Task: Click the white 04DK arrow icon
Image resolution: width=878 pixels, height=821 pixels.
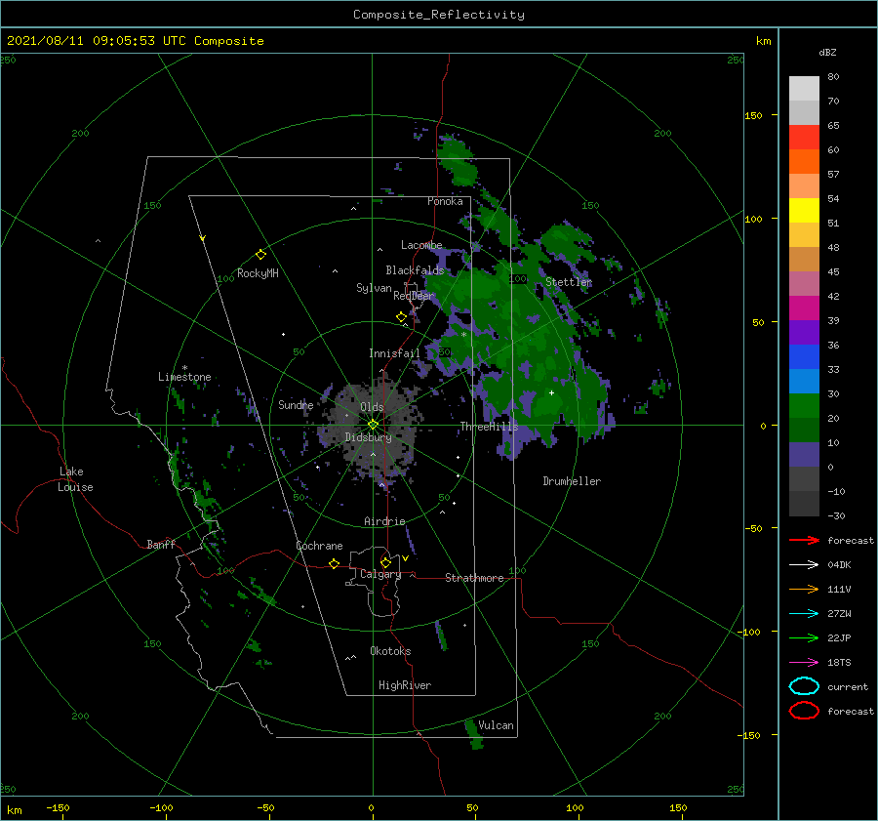Action: (804, 565)
